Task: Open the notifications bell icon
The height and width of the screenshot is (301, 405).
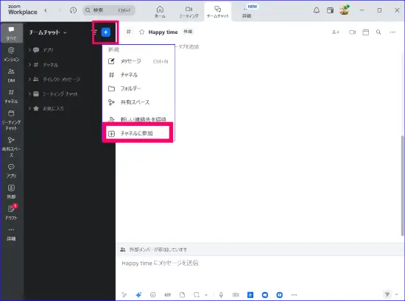Action: coord(317,10)
